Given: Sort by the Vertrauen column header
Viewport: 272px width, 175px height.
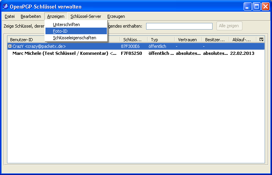Looking at the screenshot, I should 188,40.
